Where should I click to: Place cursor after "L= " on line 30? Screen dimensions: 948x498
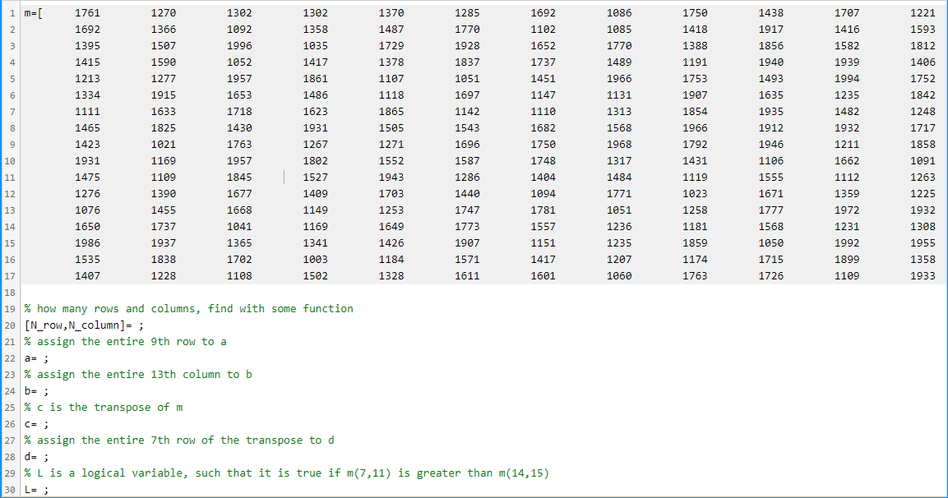click(39, 489)
